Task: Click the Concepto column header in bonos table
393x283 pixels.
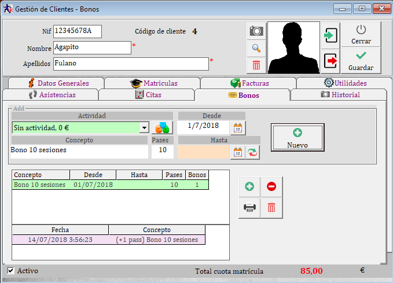Action: [41, 175]
